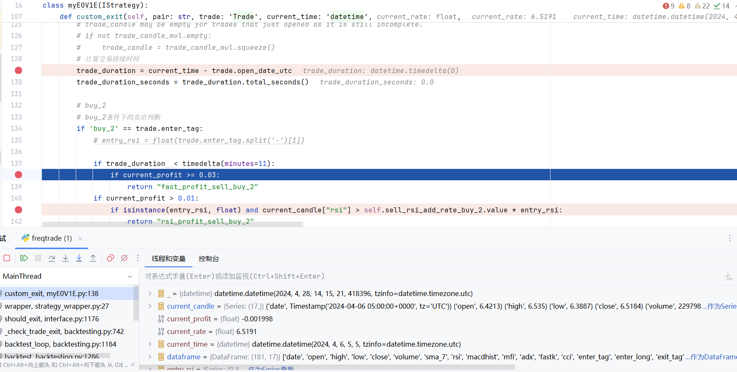737x372 pixels.
Task: Step out of current function
Action: [x=93, y=258]
